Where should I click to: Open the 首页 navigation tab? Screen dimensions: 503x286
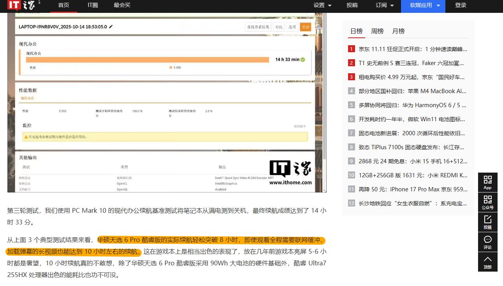[x=63, y=5]
